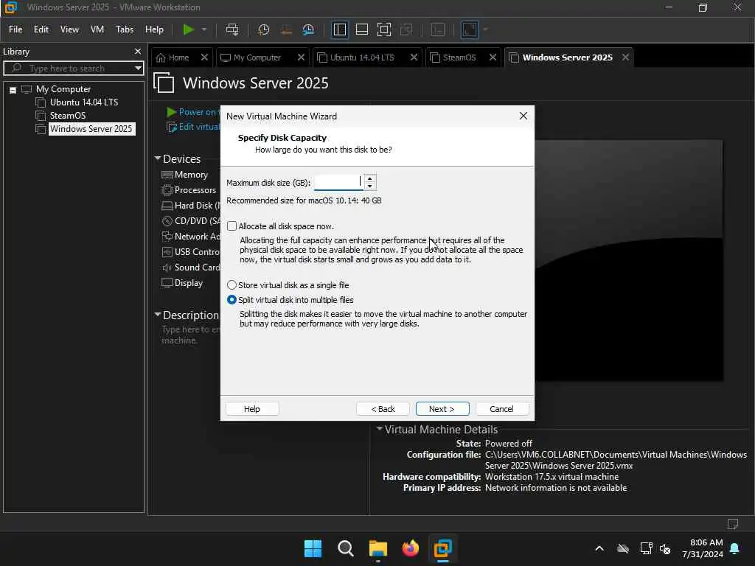Open the snapshot manager icon
The width and height of the screenshot is (755, 566).
coord(308,29)
